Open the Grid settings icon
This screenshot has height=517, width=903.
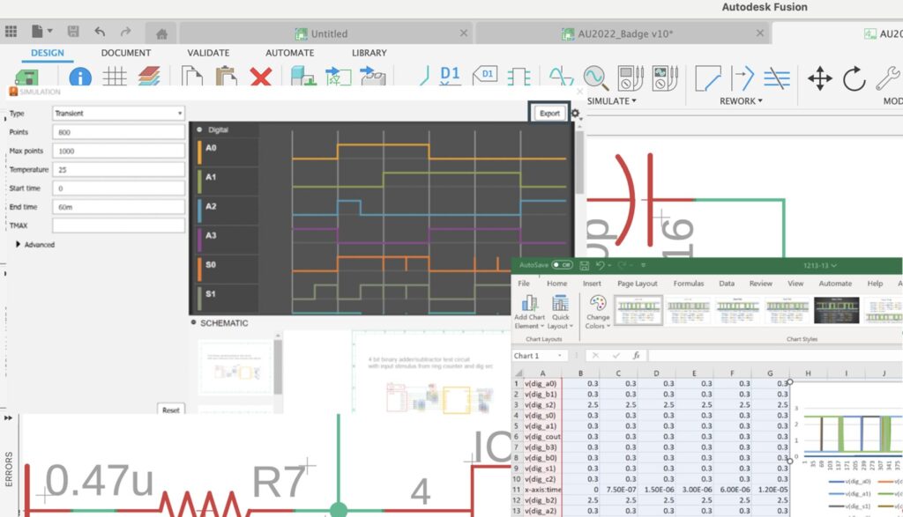(x=114, y=77)
